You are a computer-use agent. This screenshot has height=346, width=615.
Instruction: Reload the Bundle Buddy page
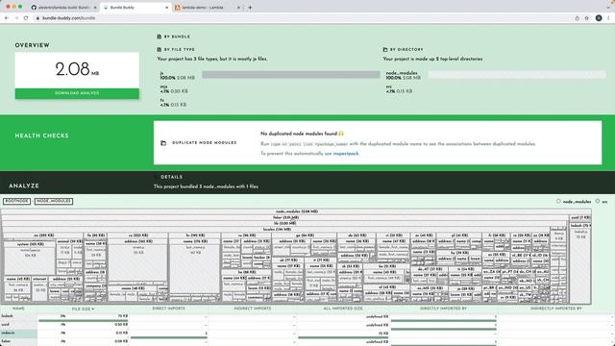pyautogui.click(x=26, y=18)
